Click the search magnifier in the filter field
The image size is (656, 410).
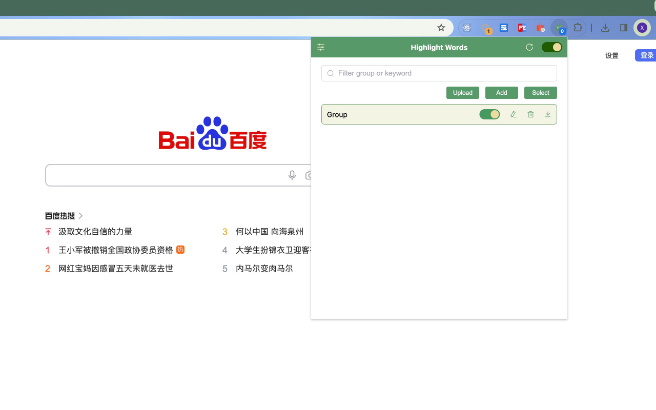pyautogui.click(x=331, y=73)
